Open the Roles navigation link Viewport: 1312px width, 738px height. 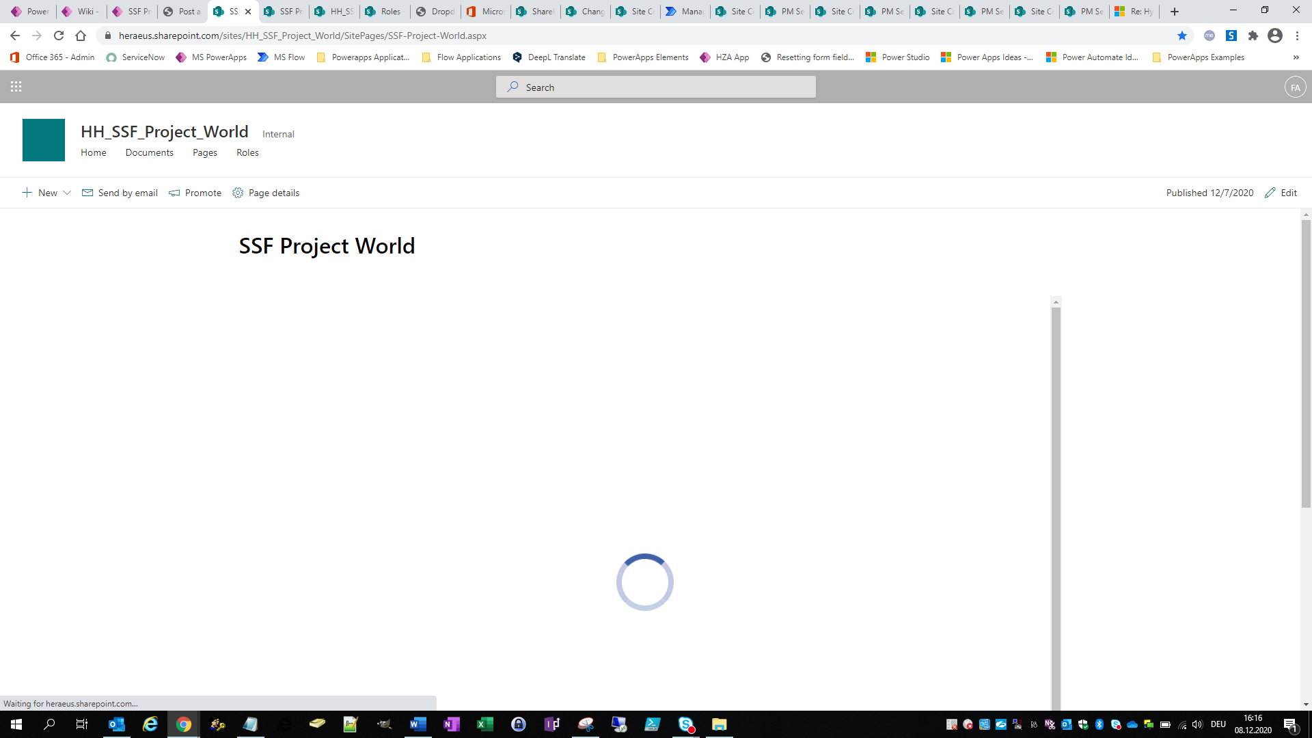(247, 152)
